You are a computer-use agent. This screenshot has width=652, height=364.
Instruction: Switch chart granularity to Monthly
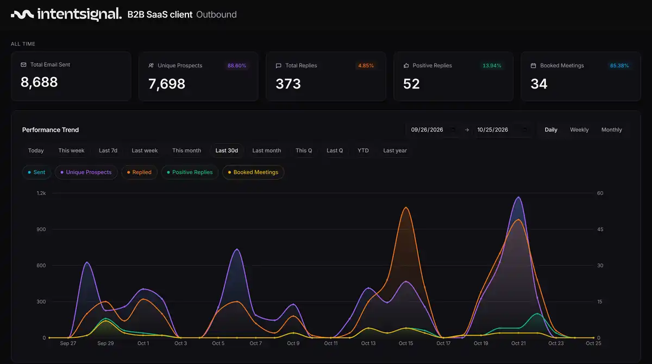pos(612,130)
